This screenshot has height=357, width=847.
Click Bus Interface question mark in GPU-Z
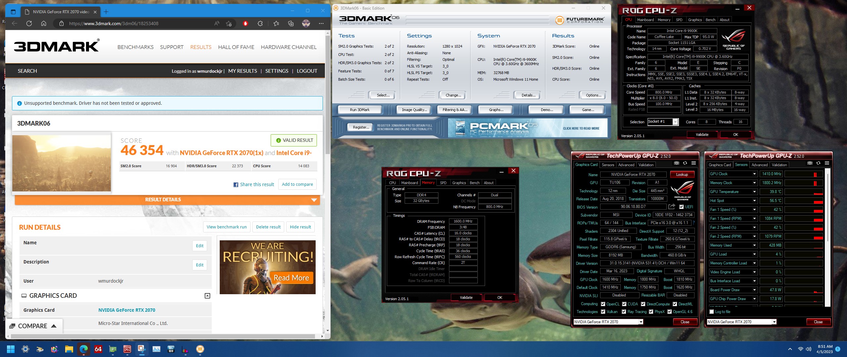pos(694,223)
